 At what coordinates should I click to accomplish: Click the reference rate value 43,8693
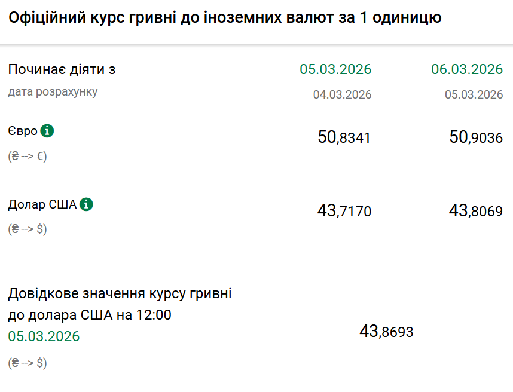coord(386,332)
